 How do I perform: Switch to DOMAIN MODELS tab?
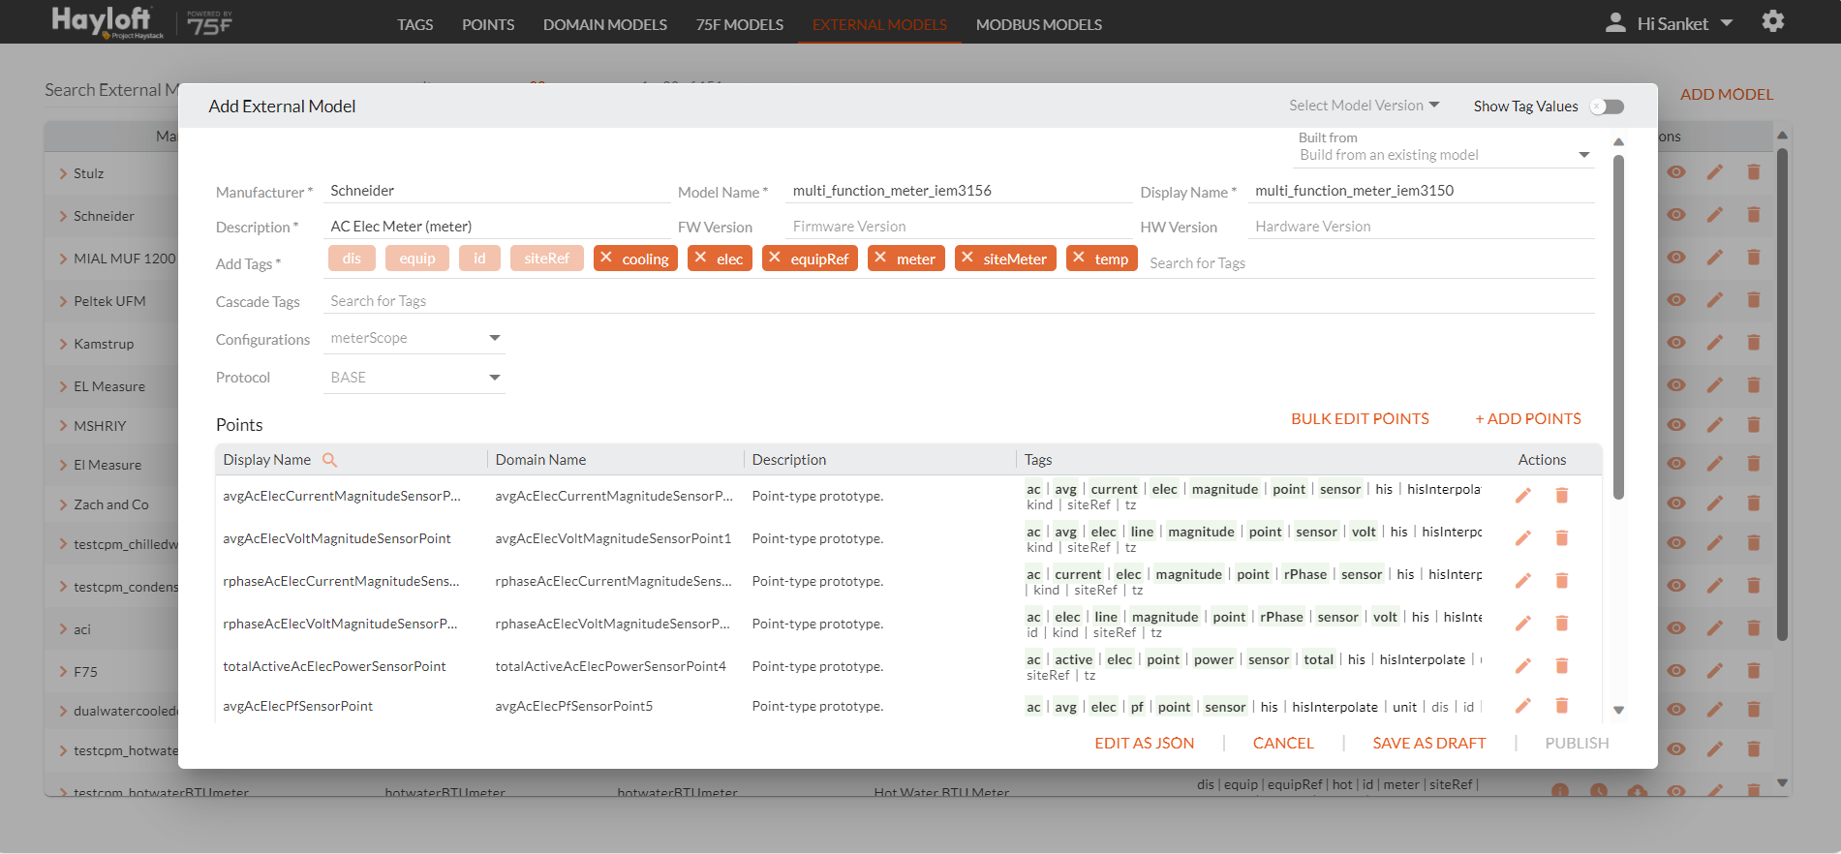point(605,24)
